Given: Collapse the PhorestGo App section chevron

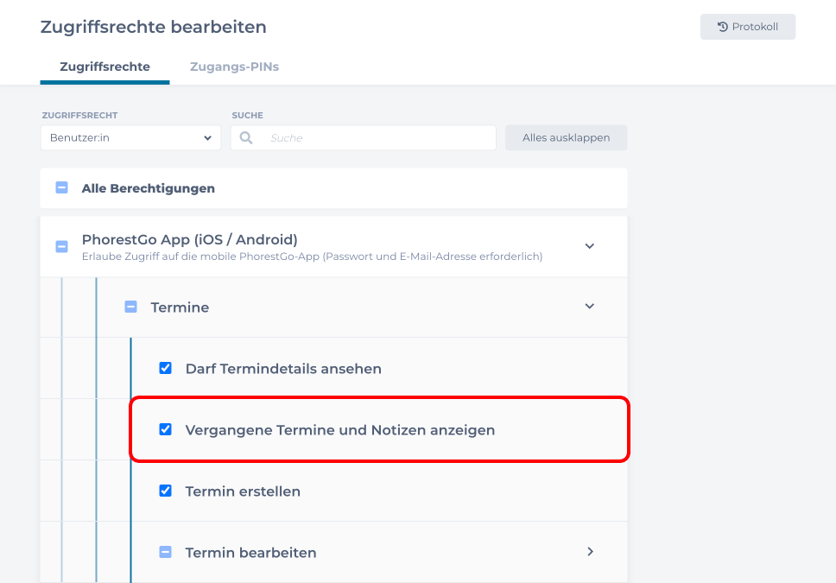Looking at the screenshot, I should coord(590,246).
